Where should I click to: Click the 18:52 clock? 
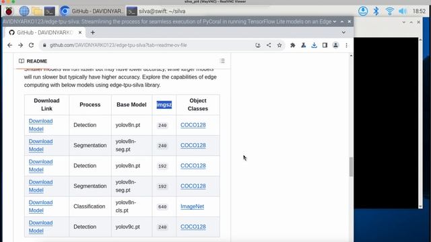(419, 11)
